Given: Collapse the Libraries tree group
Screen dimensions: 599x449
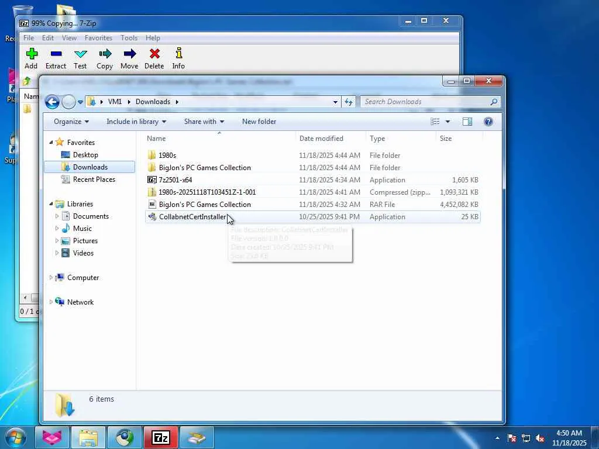Looking at the screenshot, I should (51, 203).
